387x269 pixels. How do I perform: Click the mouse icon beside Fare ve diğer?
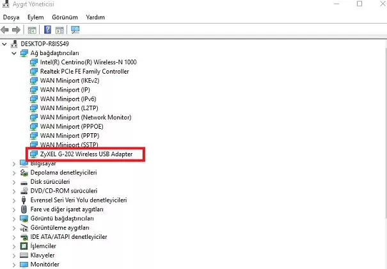pos(24,209)
